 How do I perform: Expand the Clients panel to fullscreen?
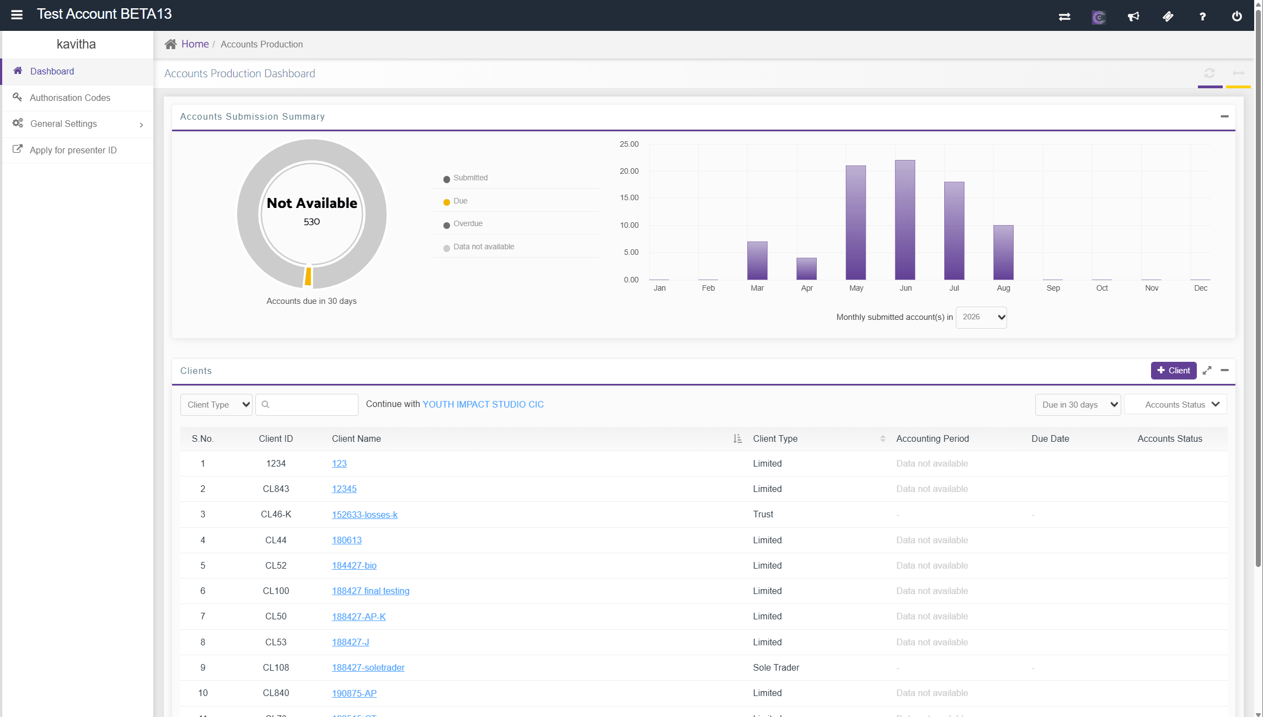(x=1207, y=371)
